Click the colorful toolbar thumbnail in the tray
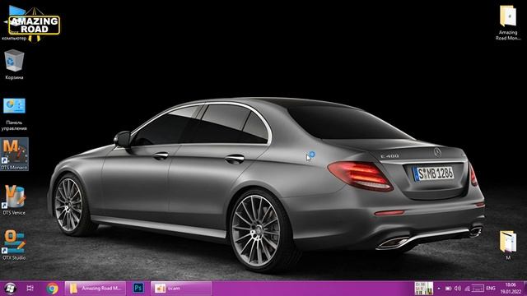Viewport: 527px width, 296px height. [x=424, y=289]
